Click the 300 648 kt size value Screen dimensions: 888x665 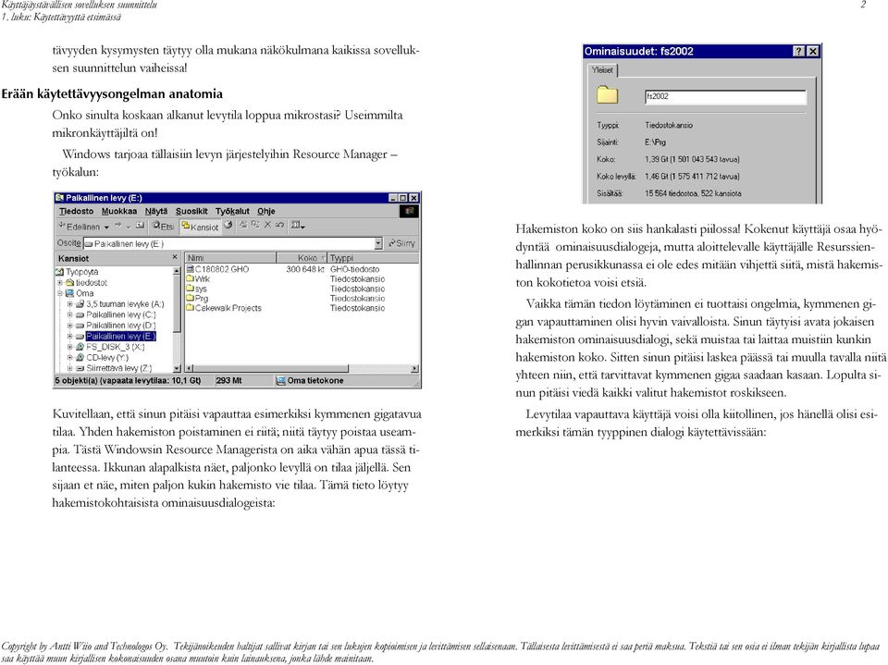305,269
